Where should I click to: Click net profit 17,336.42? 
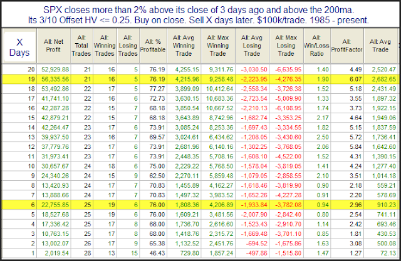[55, 224]
